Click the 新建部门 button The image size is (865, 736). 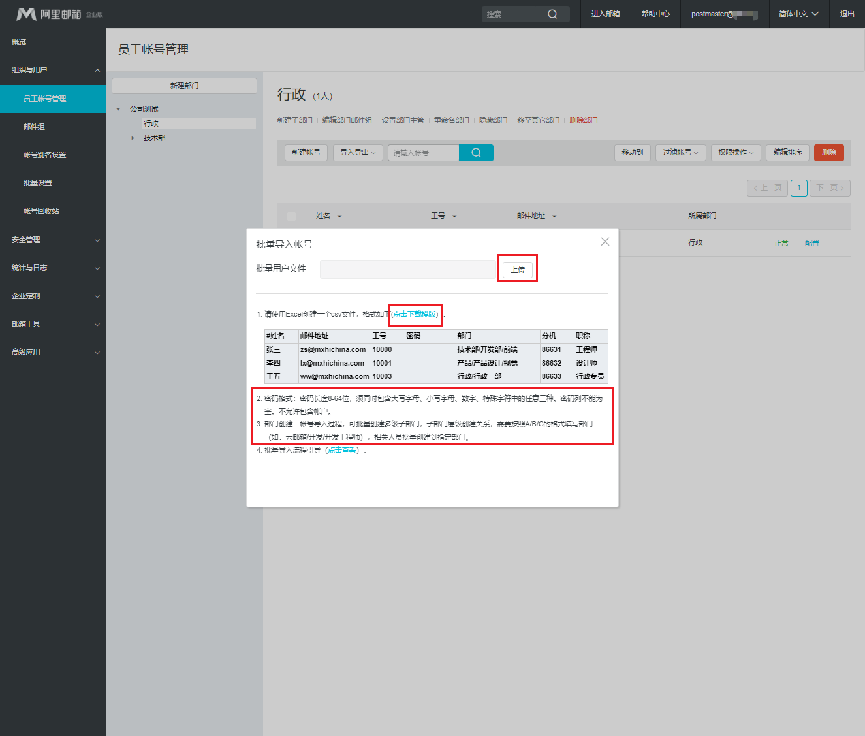tap(184, 86)
